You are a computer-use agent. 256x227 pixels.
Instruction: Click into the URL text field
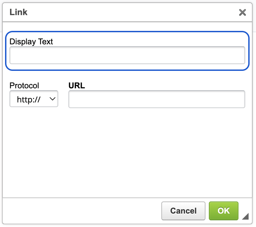coord(157,99)
